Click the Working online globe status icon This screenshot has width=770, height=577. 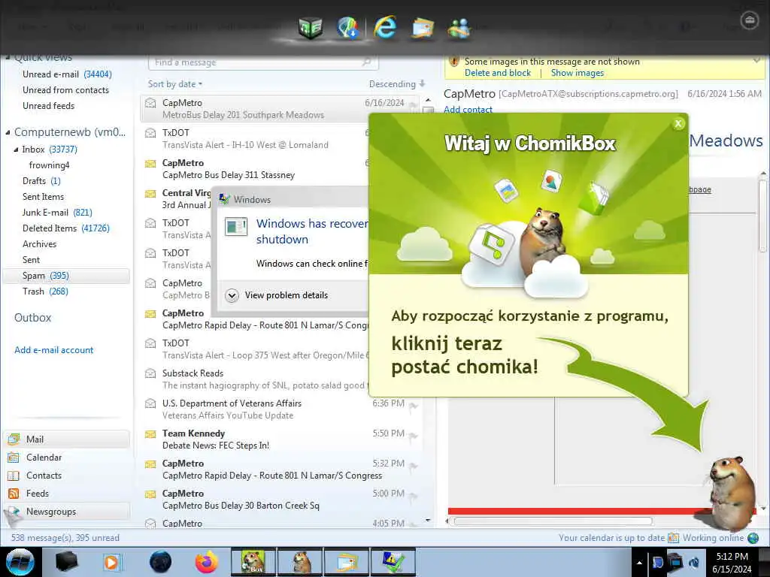[x=753, y=538]
